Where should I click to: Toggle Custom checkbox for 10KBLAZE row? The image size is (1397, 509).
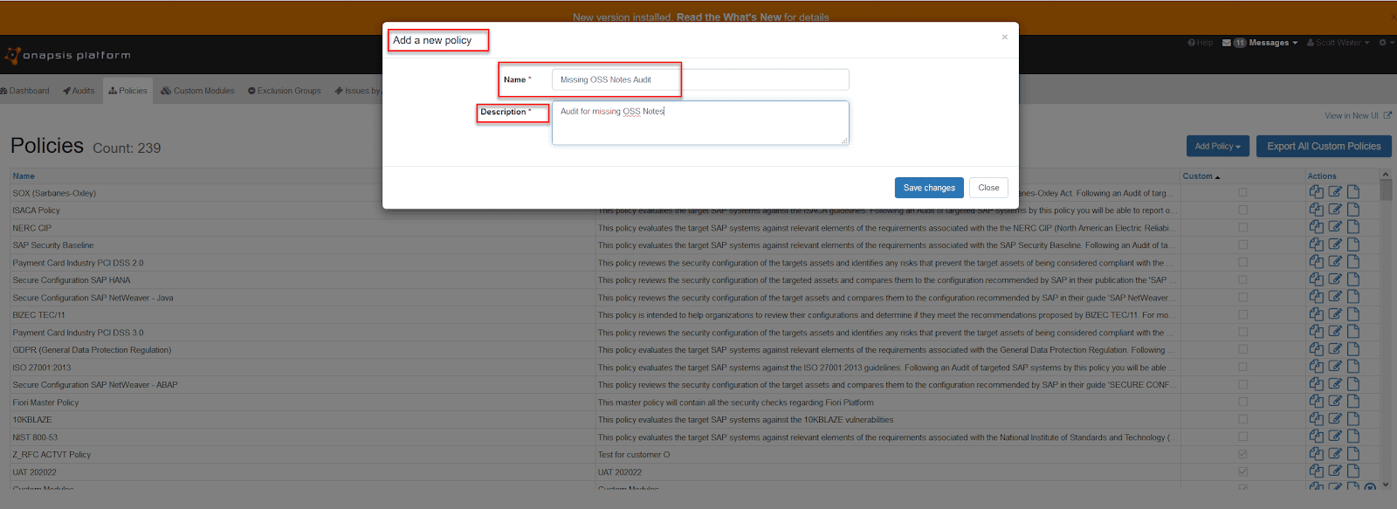tap(1242, 420)
